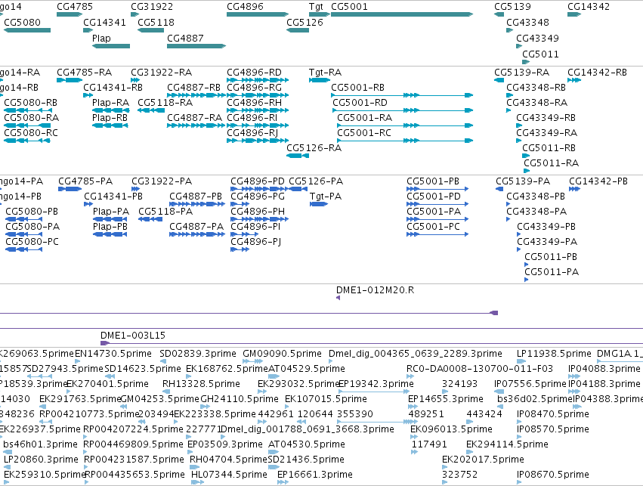The image size is (643, 486).
Task: Click the EP19342.3prime EST label
Action: pos(376,384)
